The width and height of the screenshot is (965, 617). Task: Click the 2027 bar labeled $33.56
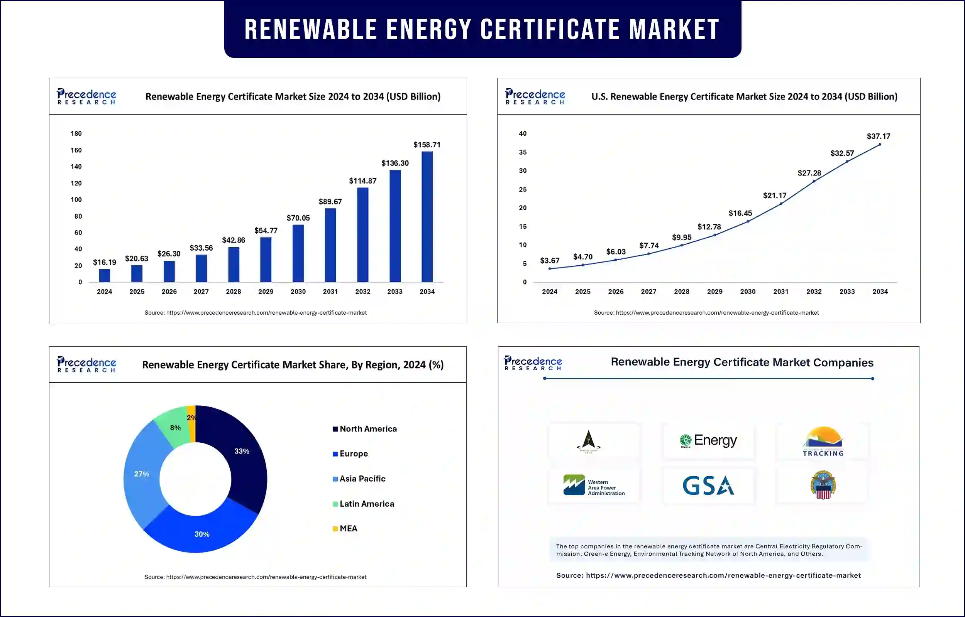[x=201, y=268]
